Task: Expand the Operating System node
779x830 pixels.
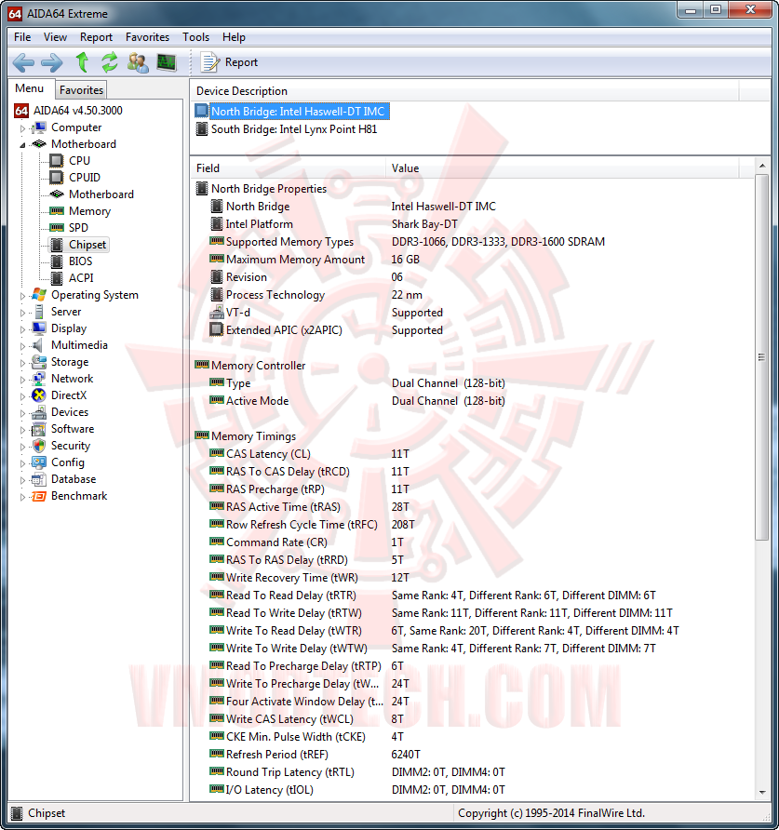Action: click(22, 295)
